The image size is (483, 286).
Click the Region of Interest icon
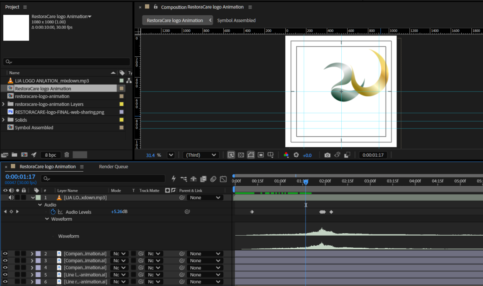(261, 155)
